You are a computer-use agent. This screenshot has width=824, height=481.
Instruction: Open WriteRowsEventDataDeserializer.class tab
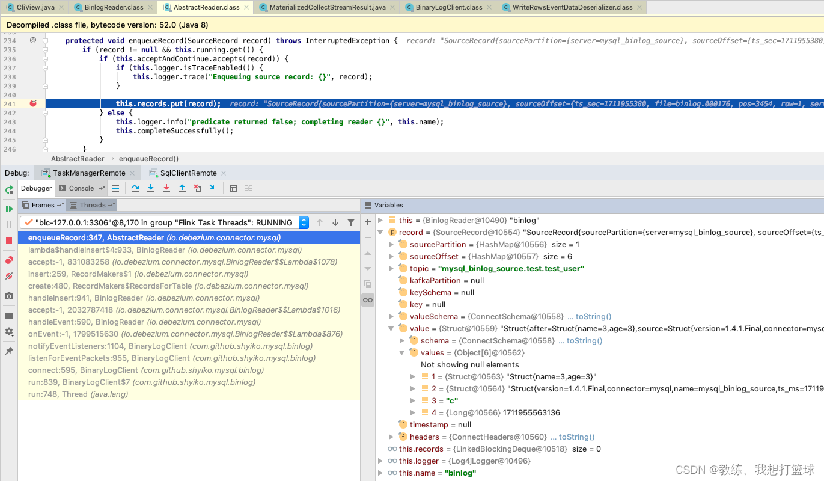coord(572,7)
